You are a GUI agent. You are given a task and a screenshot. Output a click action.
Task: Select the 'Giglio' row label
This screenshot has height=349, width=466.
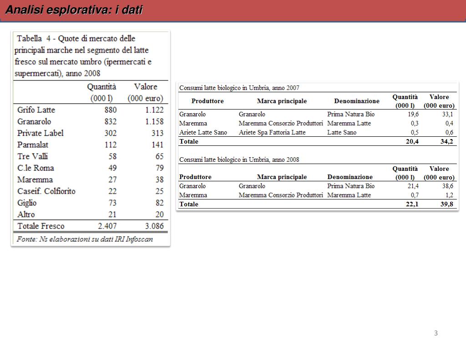[27, 203]
